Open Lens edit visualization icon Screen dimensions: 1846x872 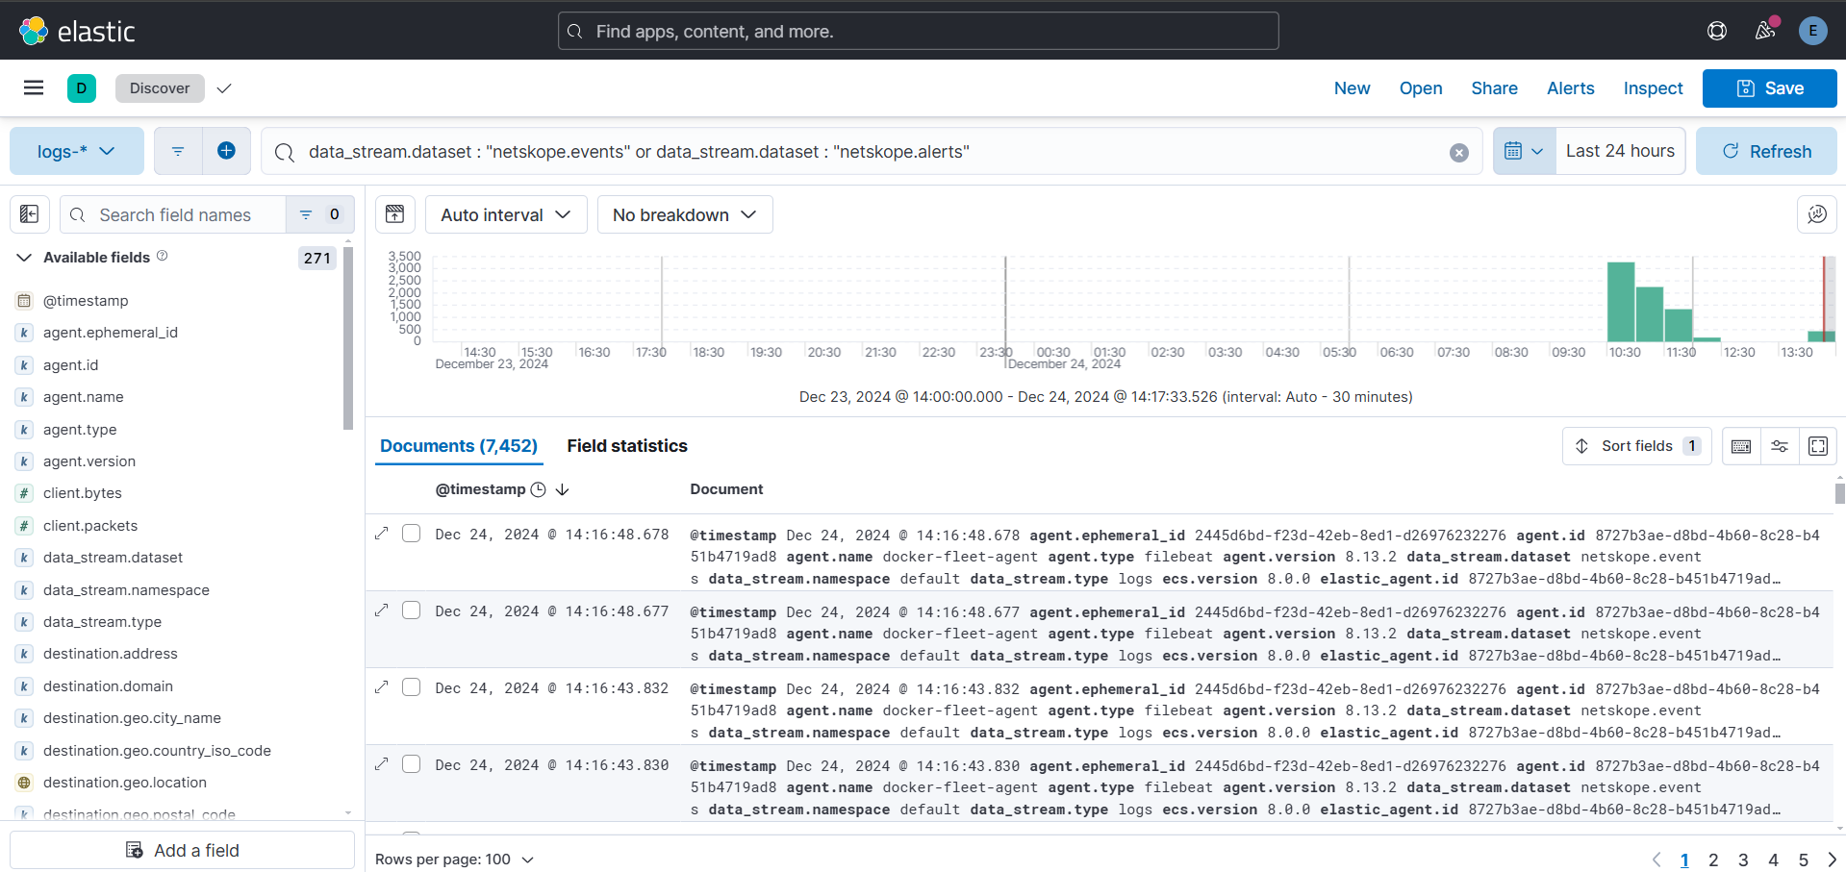point(1817,214)
